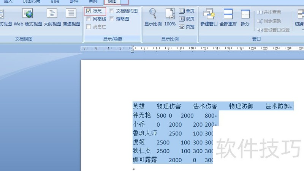
Task: Select 单页 single page zoom
Action: click(x=187, y=11)
